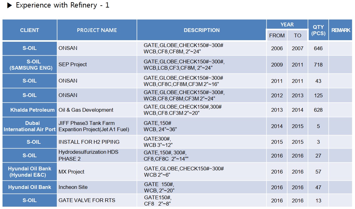Click the REMARK column header
Image resolution: width=355 pixels, height=209 pixels.
[341, 30]
